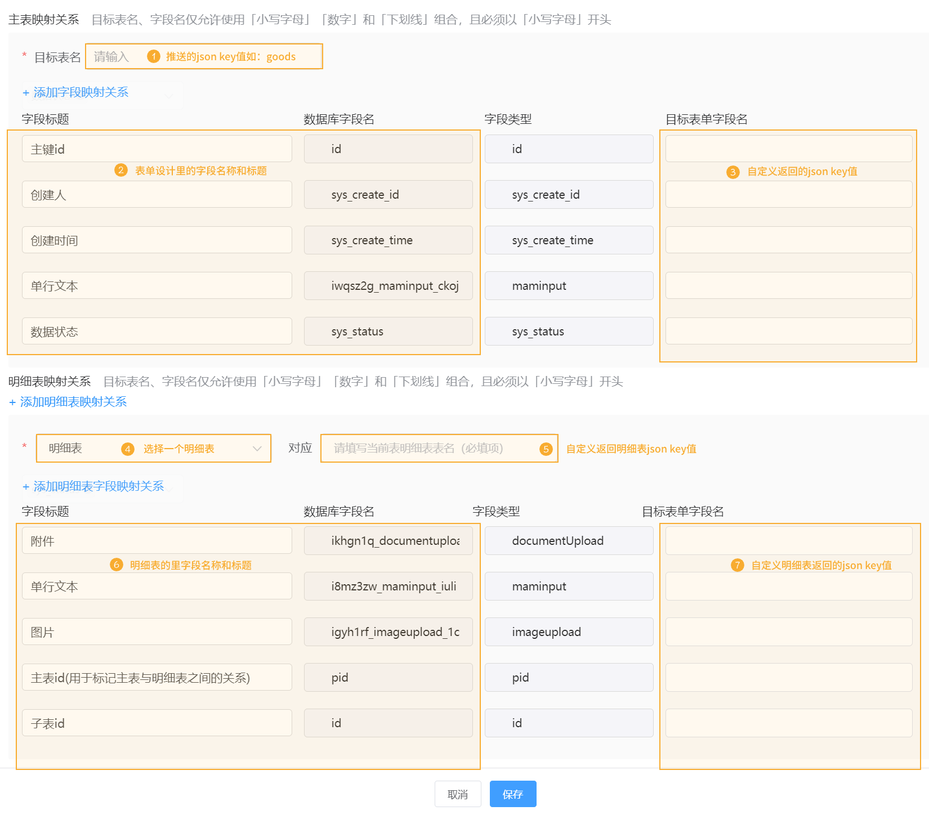Click the step 5 badge in the detail table name field

coord(546,449)
